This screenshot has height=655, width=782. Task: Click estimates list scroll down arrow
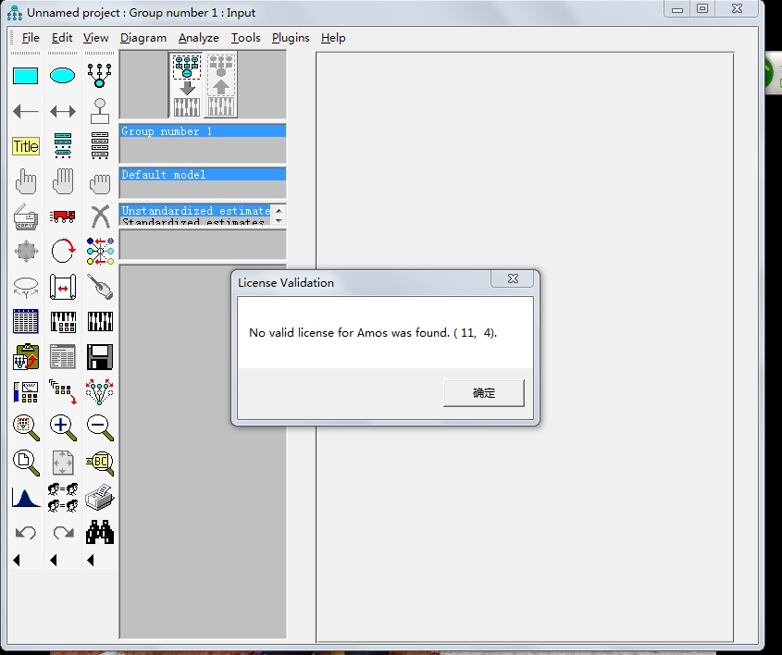[279, 220]
